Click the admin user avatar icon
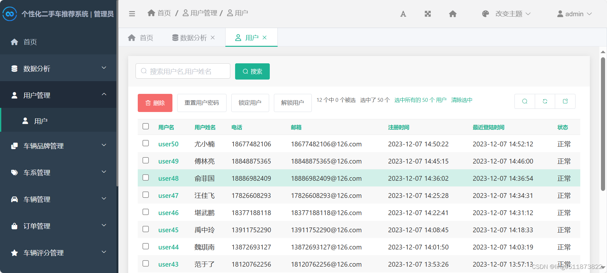 click(x=560, y=14)
